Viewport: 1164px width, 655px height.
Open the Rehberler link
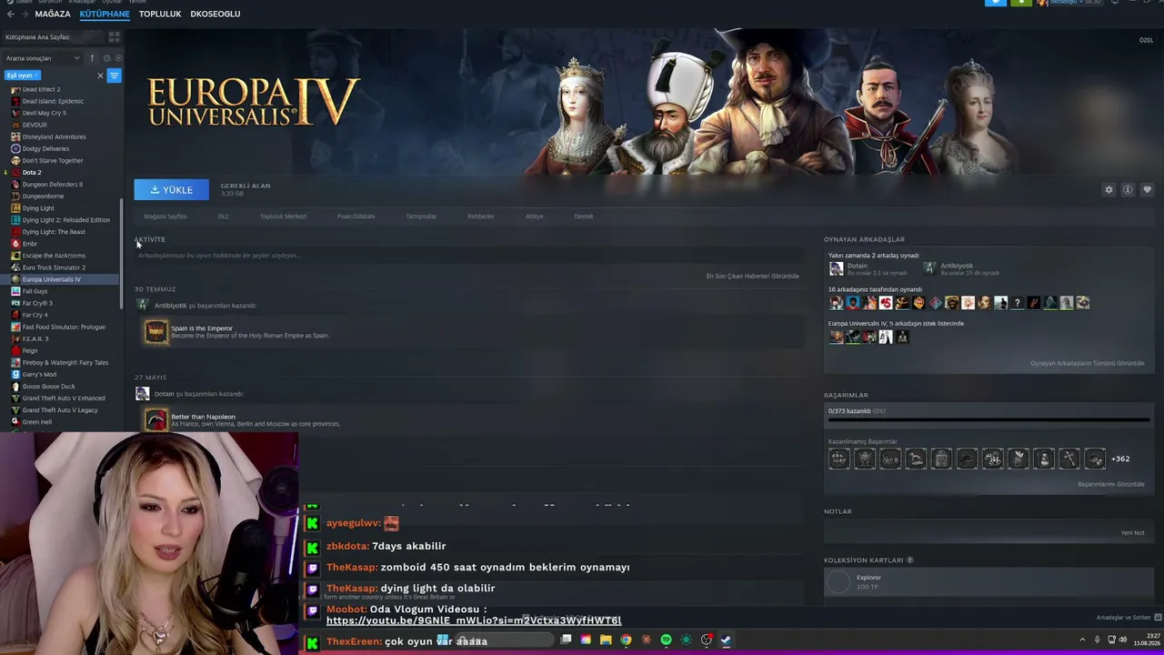pos(481,217)
